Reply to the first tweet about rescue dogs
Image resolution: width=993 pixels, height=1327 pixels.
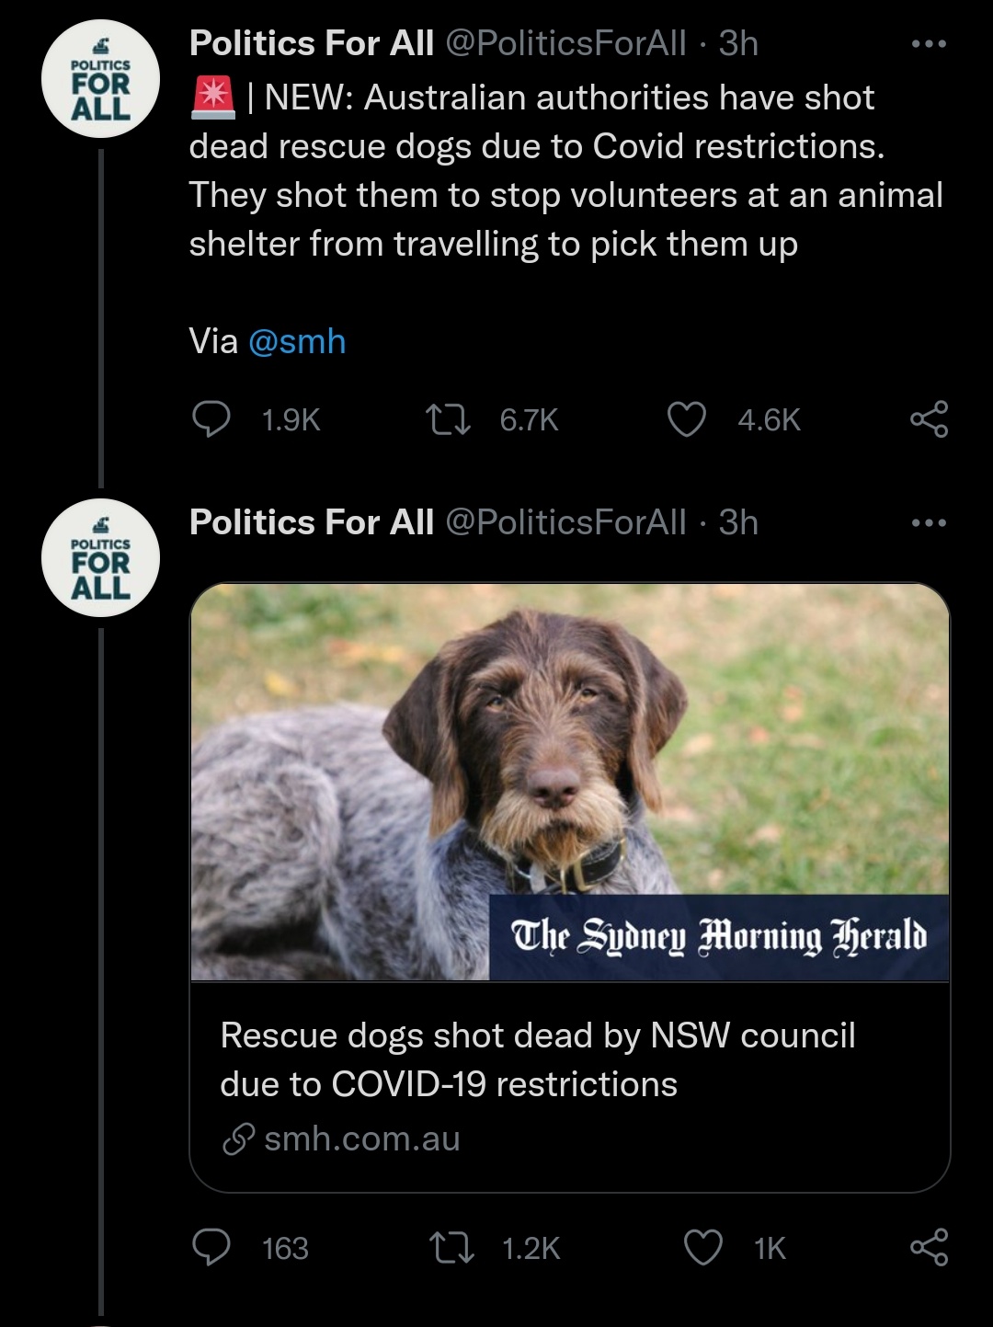[211, 419]
